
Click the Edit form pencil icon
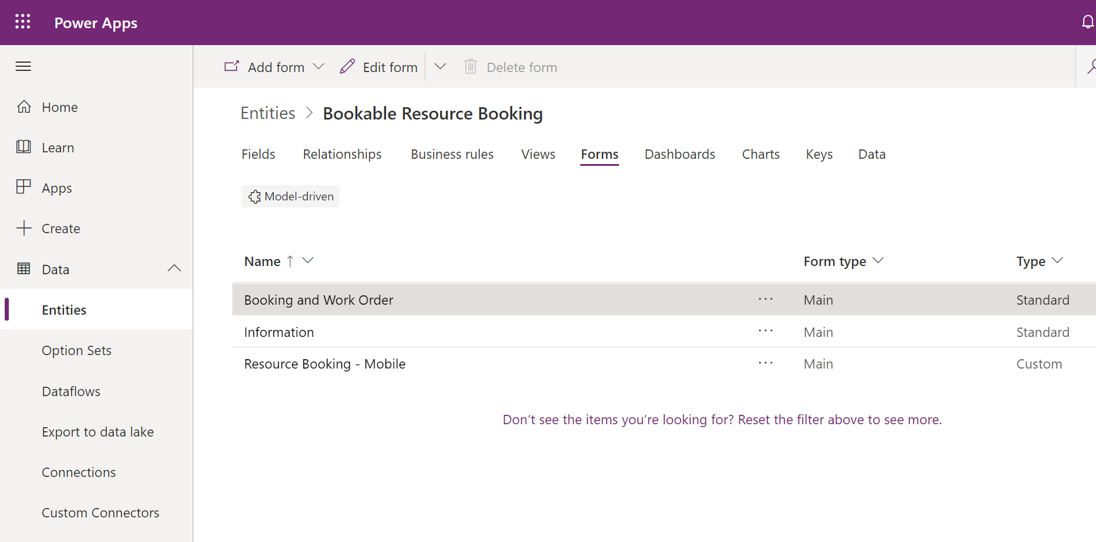pos(347,66)
